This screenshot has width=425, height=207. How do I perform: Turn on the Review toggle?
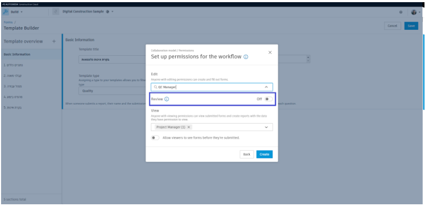click(268, 99)
